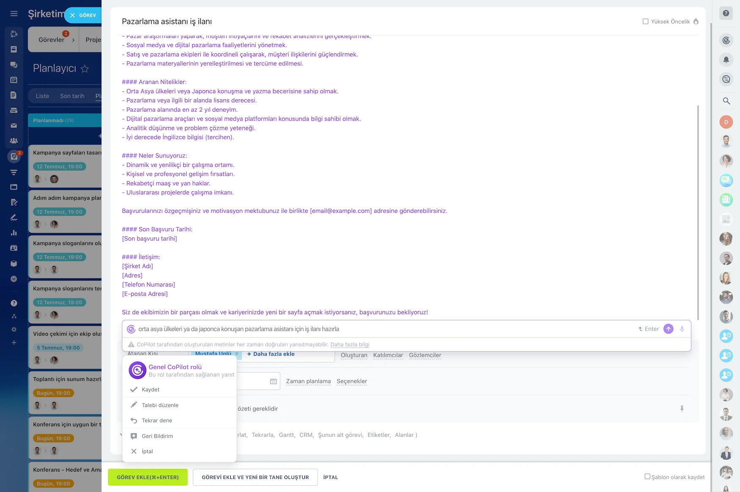Open the hamburger menu in left sidebar
740x492 pixels.
tap(14, 14)
